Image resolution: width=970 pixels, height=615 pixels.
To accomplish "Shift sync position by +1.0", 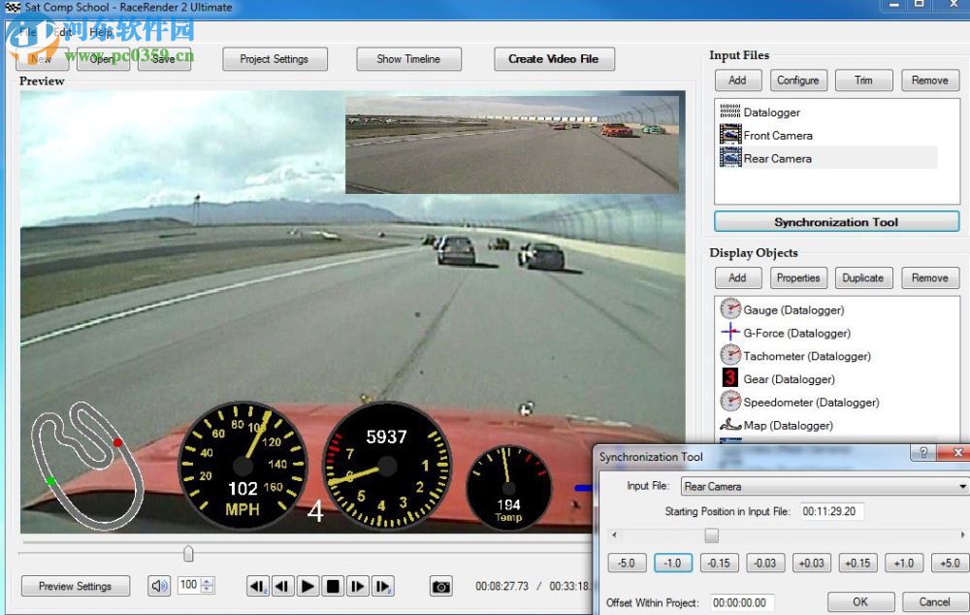I will [904, 563].
